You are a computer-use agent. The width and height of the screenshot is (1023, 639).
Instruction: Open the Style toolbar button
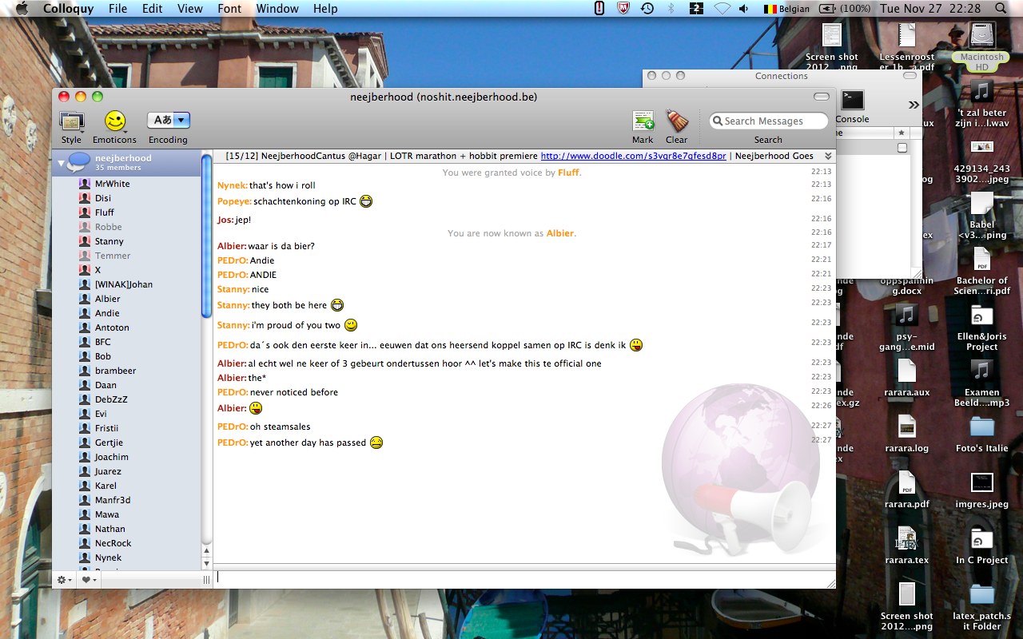[x=71, y=121]
